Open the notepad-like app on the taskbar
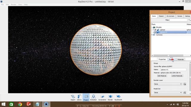Screen dimensions: 191x107 (x=37, y=104)
